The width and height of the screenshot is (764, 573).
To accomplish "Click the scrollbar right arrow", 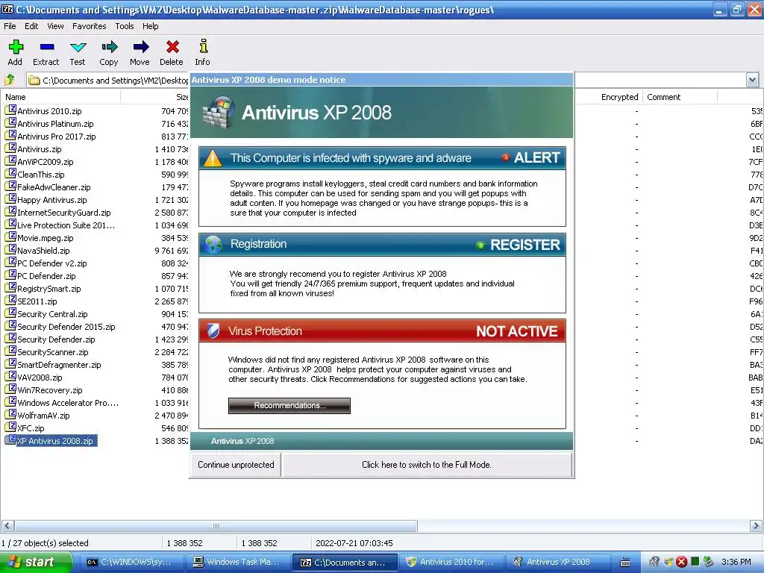I will [756, 526].
